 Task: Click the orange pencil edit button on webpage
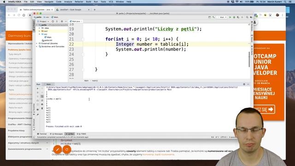58,149
